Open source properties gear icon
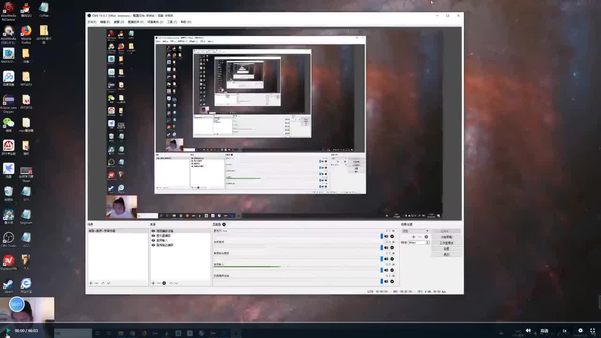Screen dimensions: 601x338 point(164,283)
